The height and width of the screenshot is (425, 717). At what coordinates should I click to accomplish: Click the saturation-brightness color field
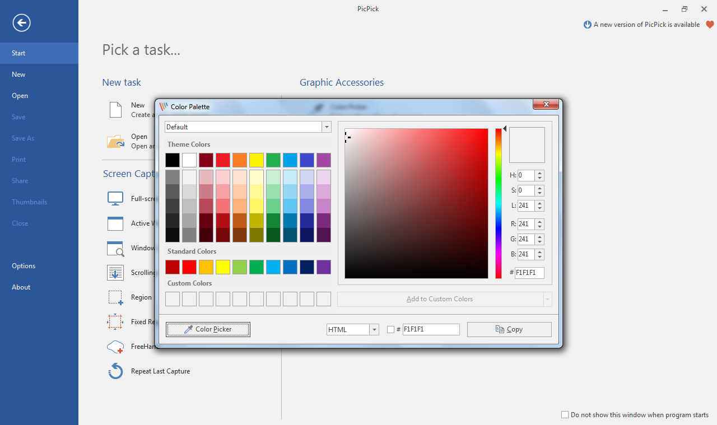click(417, 203)
